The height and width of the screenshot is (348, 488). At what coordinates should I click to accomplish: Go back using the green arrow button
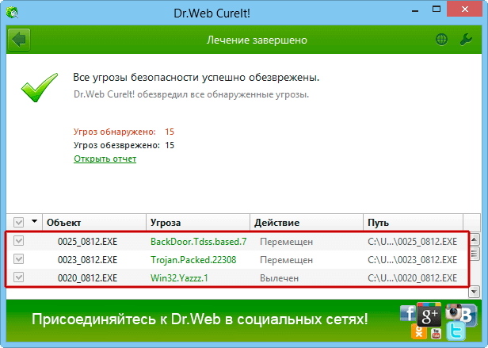pos(19,40)
